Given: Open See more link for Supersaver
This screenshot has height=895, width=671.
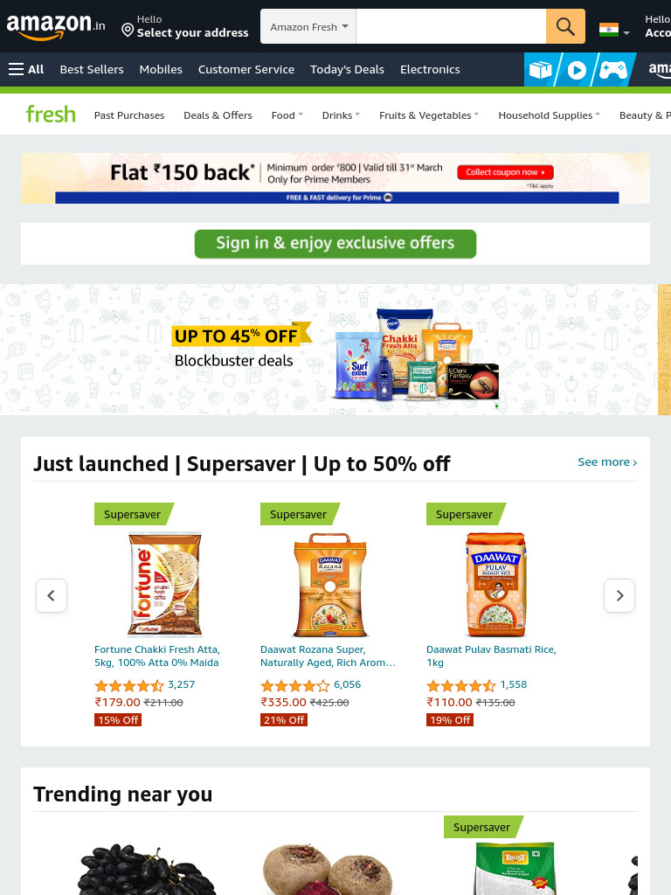Looking at the screenshot, I should (607, 461).
